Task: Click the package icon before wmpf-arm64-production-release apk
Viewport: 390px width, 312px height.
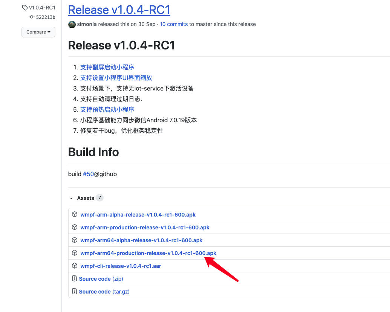Action: pos(75,253)
